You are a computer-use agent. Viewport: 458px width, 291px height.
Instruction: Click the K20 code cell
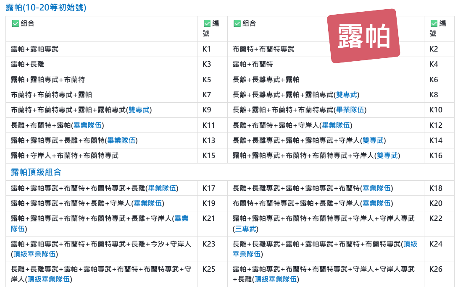click(436, 203)
